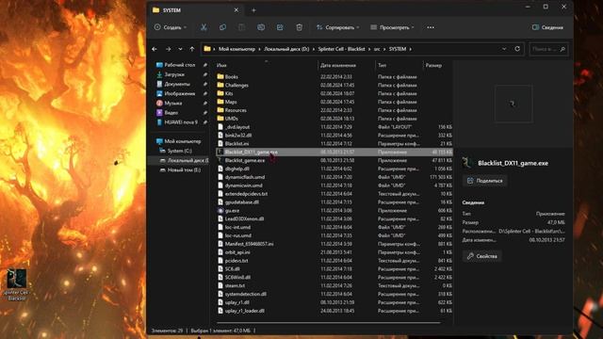Open the Просмотреть dropdown
Screen dimensions: 603x339
(x=392, y=27)
